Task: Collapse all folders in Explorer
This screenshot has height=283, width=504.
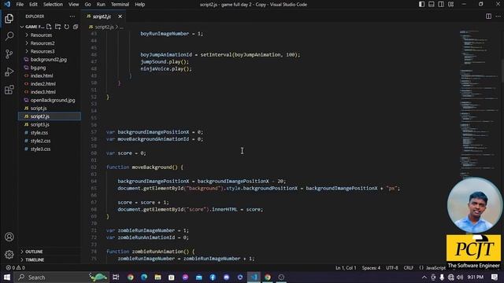Action: click(x=76, y=27)
